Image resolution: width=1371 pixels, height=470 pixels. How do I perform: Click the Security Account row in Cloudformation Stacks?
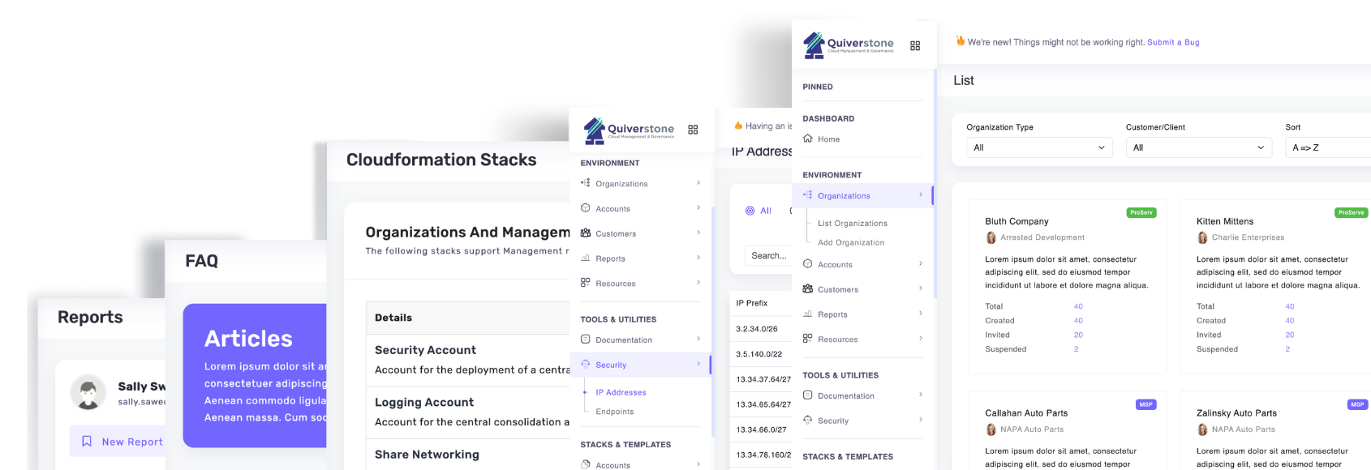coord(468,360)
